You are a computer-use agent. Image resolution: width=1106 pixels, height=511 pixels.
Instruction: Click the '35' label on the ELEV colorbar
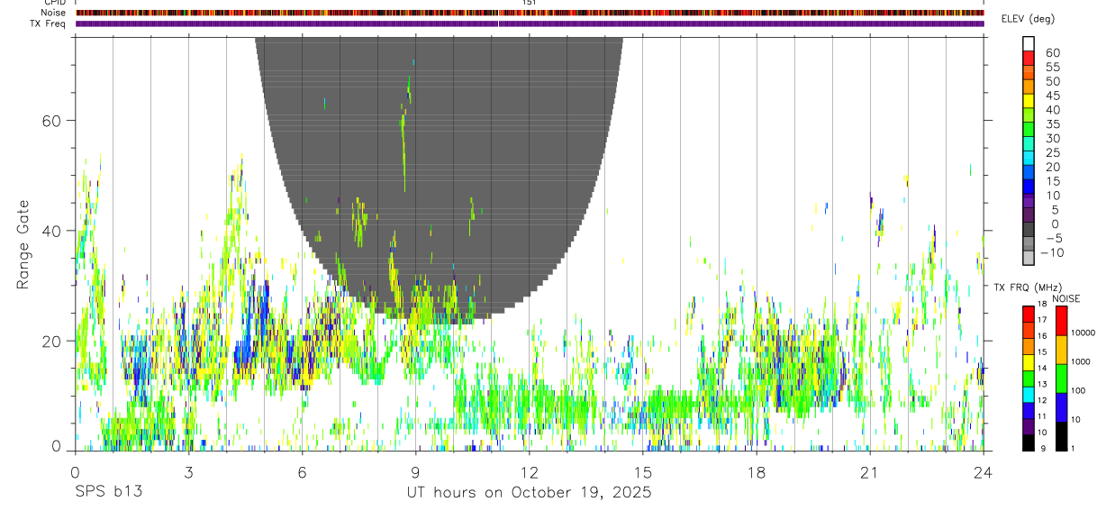(x=1052, y=123)
